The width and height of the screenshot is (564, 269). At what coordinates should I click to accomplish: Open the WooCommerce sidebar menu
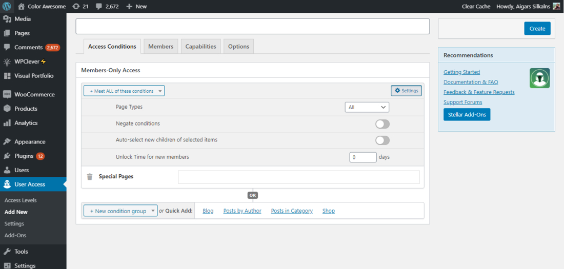[x=33, y=95]
